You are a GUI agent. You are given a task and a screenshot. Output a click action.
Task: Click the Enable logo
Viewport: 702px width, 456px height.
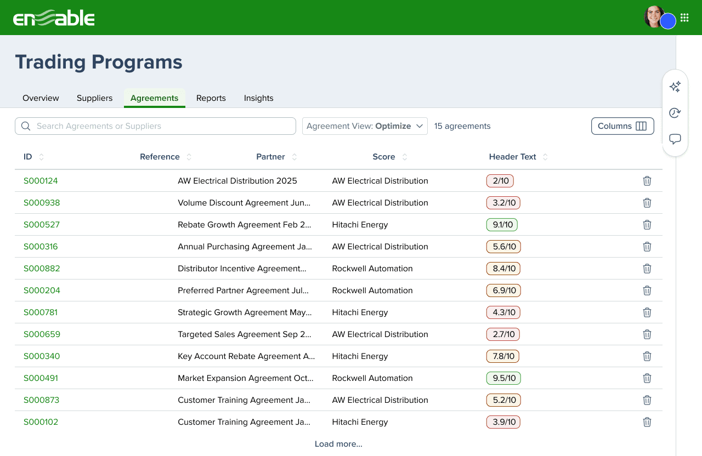tap(54, 18)
